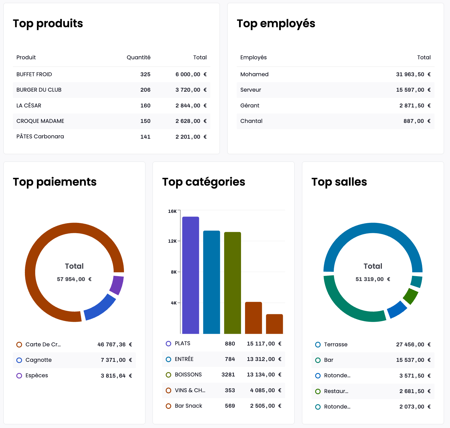Toggle the Espèces purple legend marker

pyautogui.click(x=19, y=376)
